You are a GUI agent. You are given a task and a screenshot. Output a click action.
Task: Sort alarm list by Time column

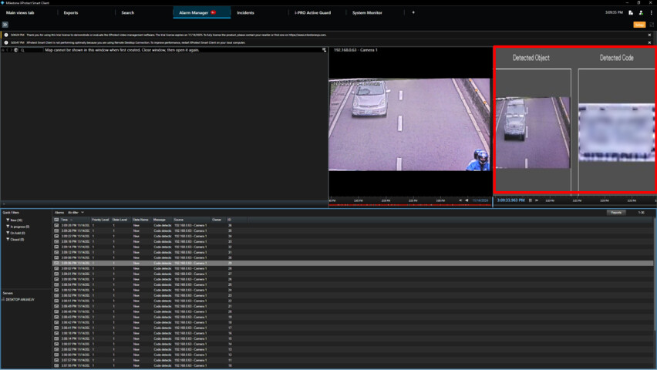(x=64, y=220)
